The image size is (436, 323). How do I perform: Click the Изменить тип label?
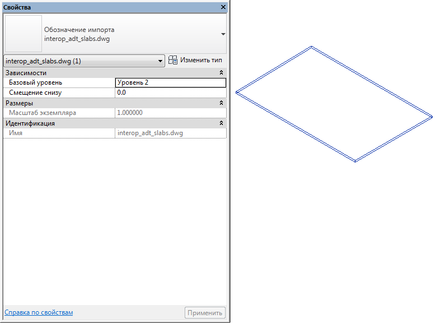(201, 60)
